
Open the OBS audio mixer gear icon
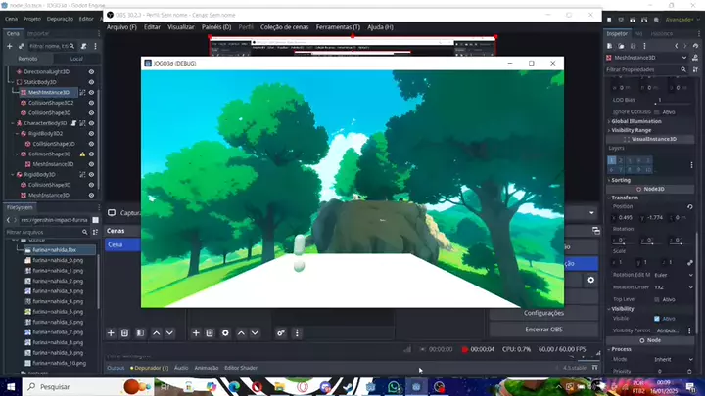(282, 332)
